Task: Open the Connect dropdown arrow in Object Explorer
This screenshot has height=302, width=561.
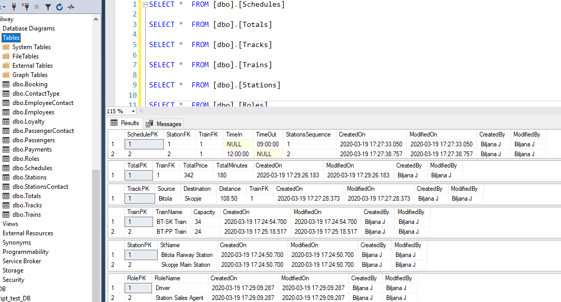Action: pos(4,7)
